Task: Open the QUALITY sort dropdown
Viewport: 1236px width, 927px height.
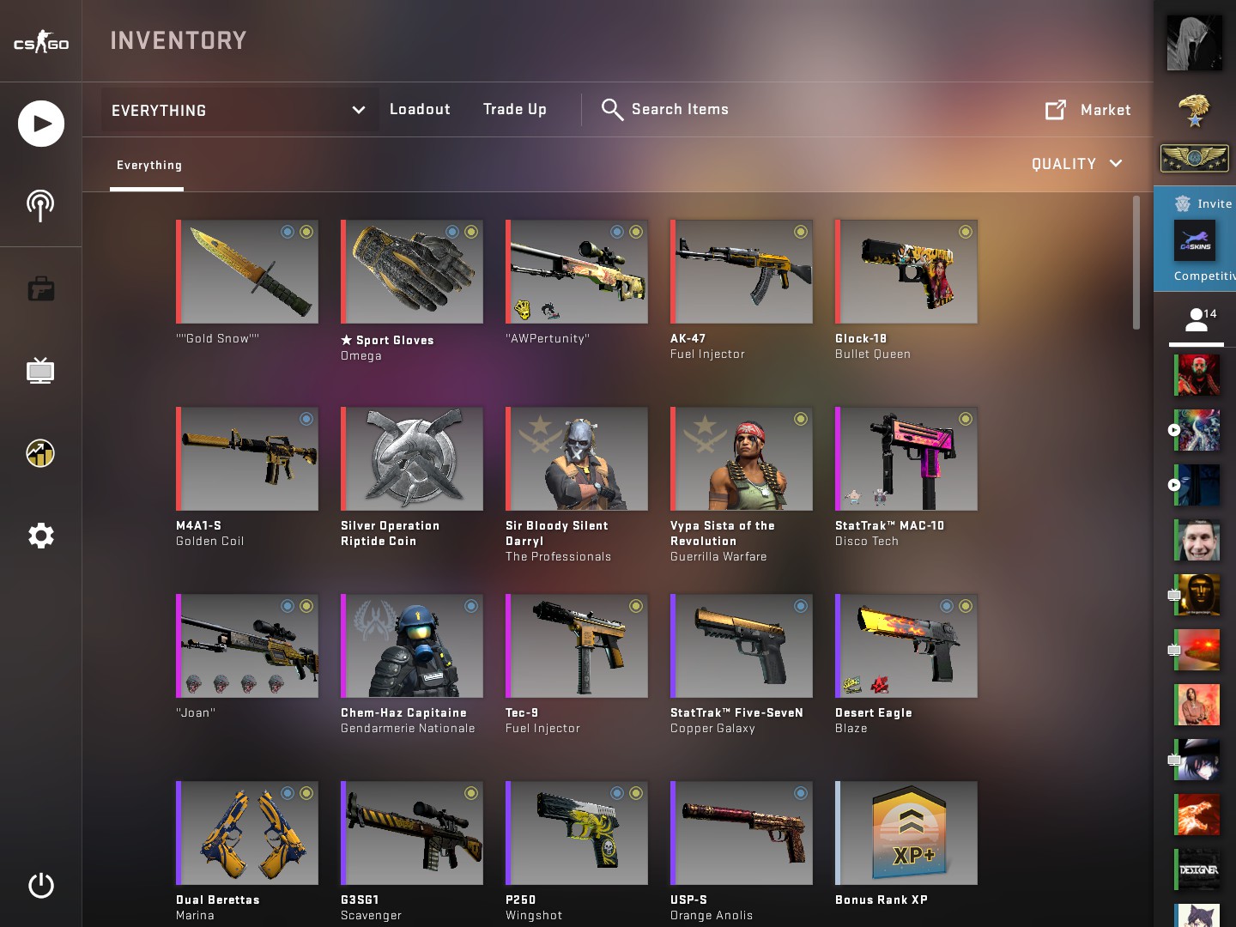Action: [x=1077, y=164]
